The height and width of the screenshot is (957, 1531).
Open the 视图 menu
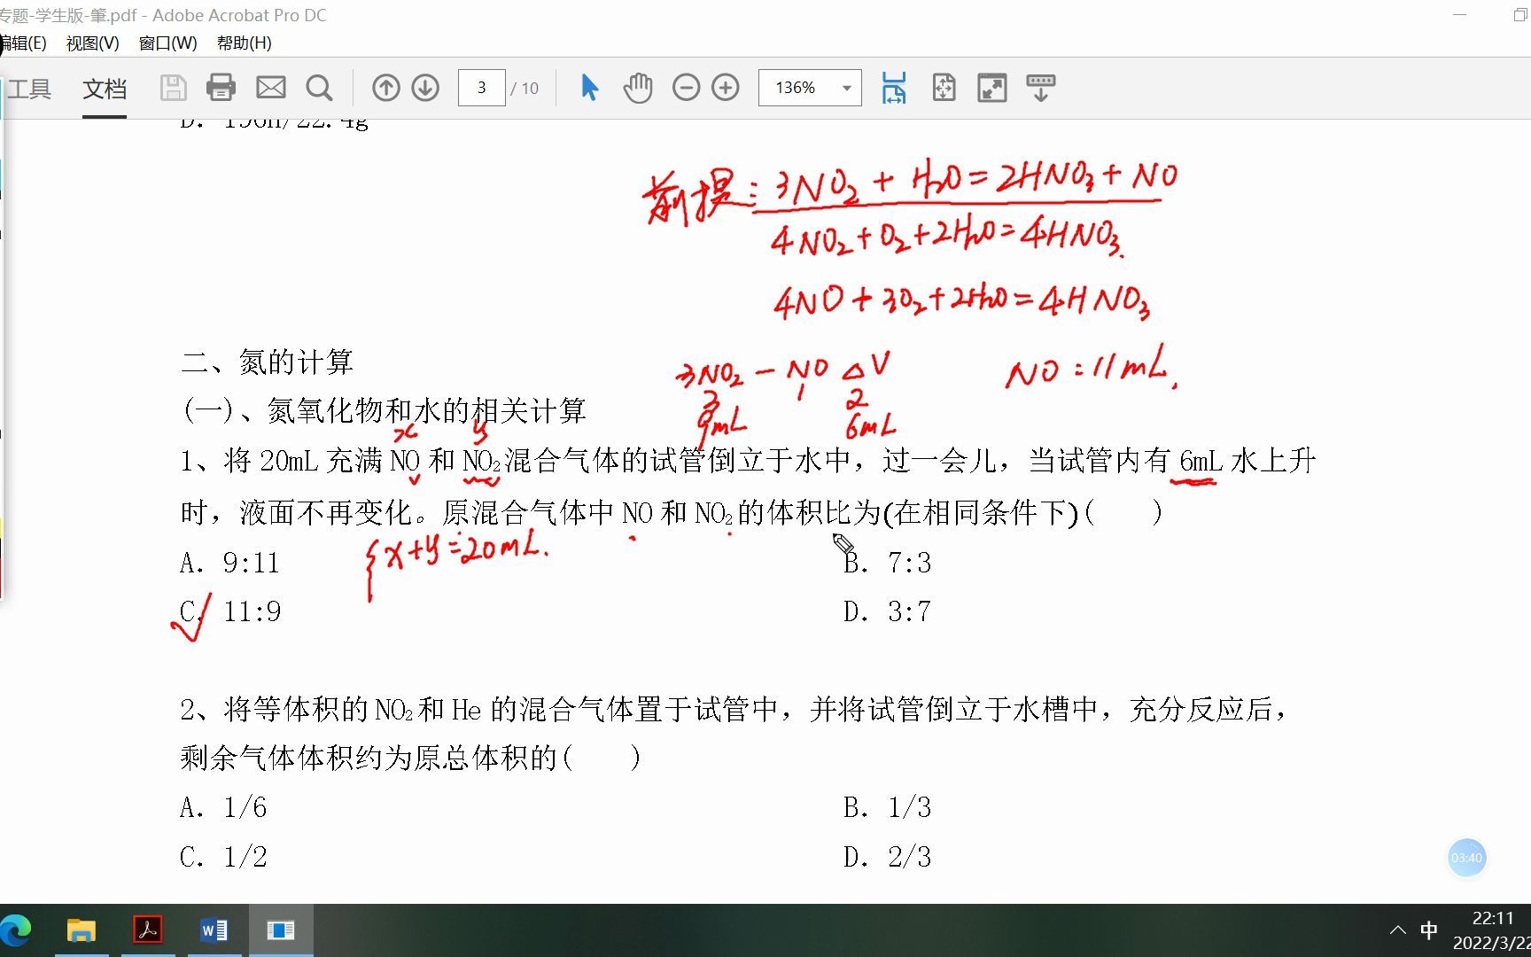(x=91, y=43)
